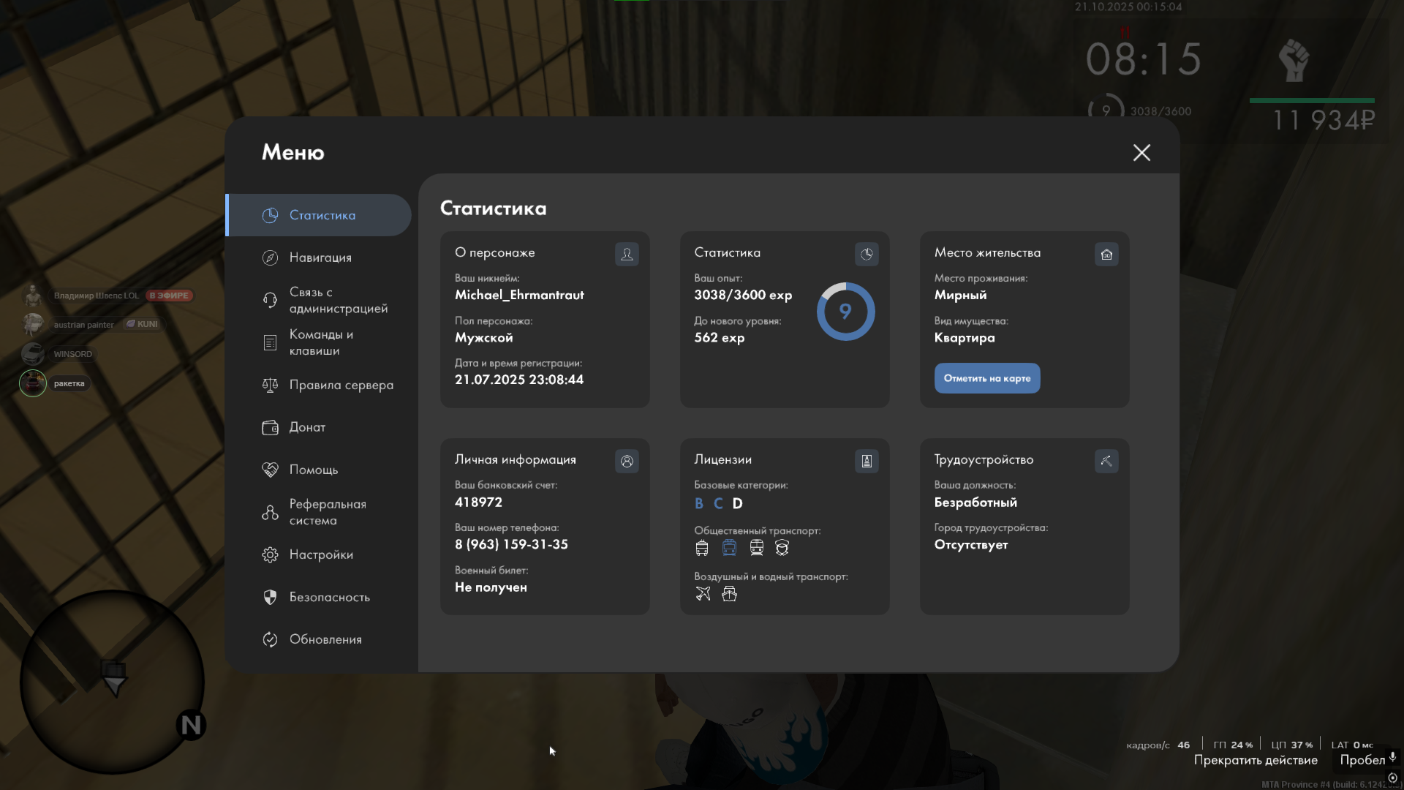The image size is (1404, 790).
Task: Click the ship license icon
Action: tap(729, 594)
